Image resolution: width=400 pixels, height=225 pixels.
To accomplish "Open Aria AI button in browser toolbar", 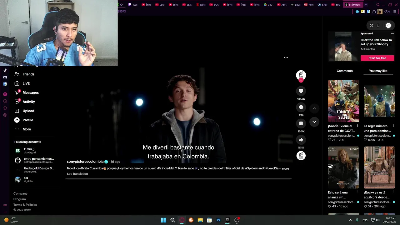I will click(x=387, y=12).
